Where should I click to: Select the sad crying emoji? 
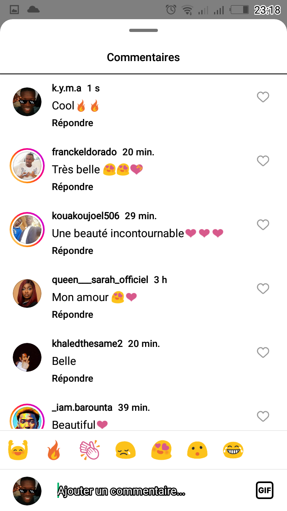(x=126, y=451)
